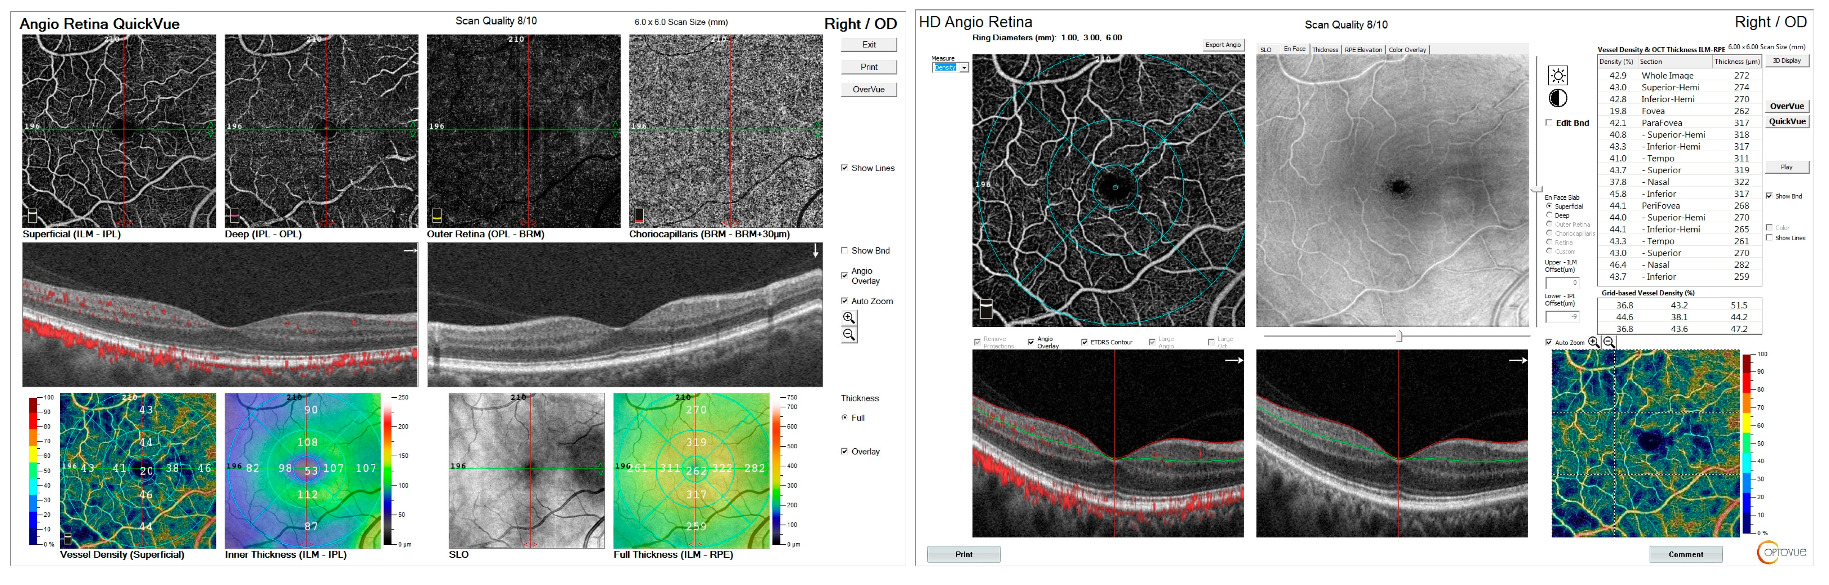Click layer icon on HD Angio ETDRS image
The image size is (1829, 585).
point(985,309)
